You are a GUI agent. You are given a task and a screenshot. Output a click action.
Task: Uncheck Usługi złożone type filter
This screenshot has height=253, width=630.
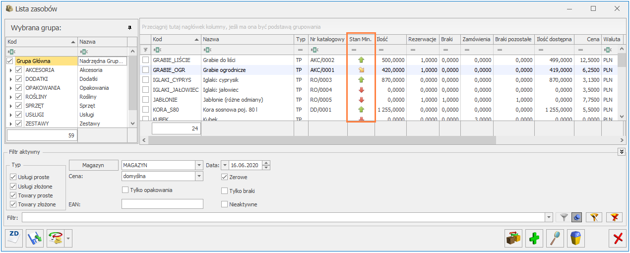coord(13,186)
